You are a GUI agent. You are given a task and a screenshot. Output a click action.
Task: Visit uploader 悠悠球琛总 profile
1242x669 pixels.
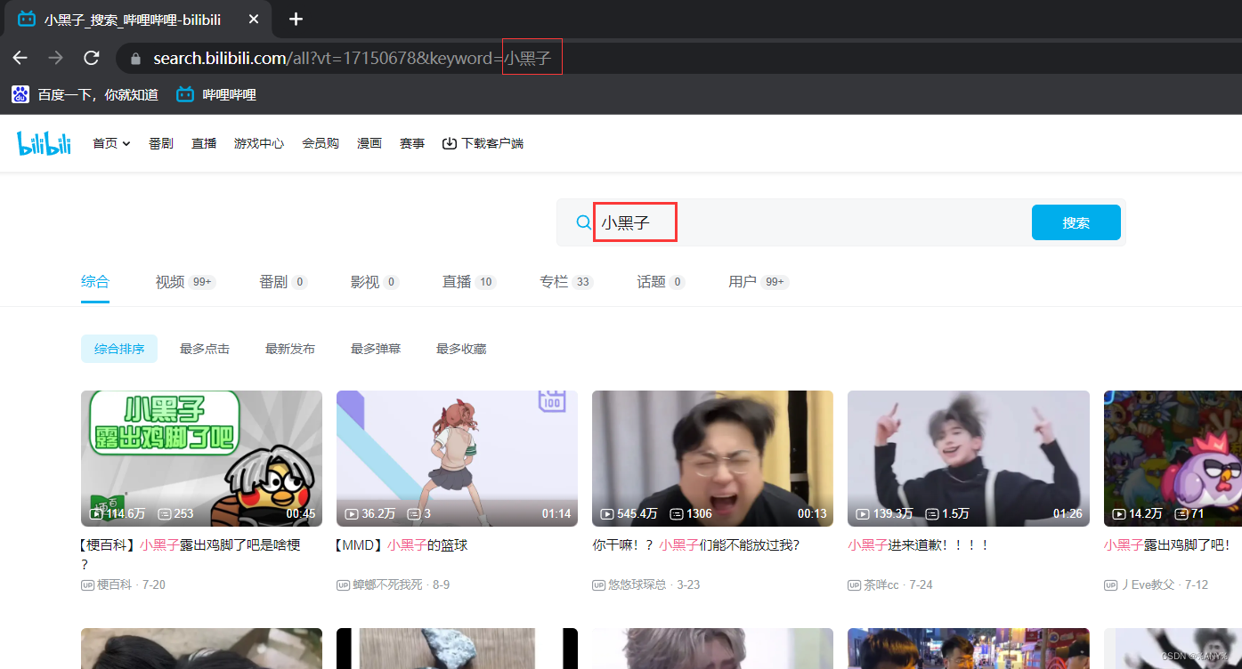click(x=637, y=584)
